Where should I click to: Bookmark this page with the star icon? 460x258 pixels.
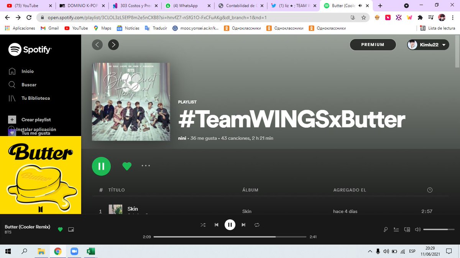pos(363,18)
